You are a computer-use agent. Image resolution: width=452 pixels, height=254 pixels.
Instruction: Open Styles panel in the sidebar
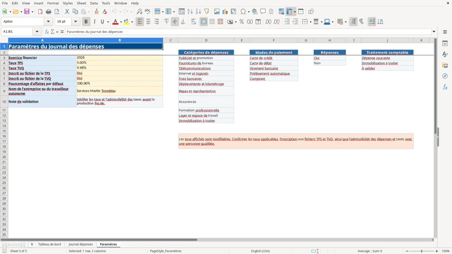pyautogui.click(x=445, y=55)
